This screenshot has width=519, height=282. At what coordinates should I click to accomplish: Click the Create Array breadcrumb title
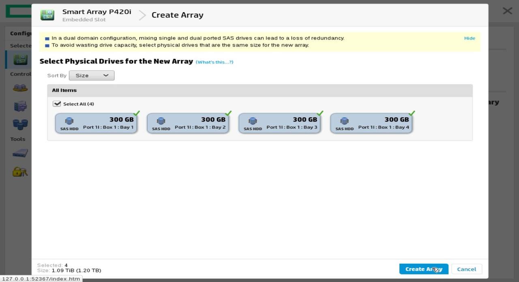pyautogui.click(x=177, y=15)
